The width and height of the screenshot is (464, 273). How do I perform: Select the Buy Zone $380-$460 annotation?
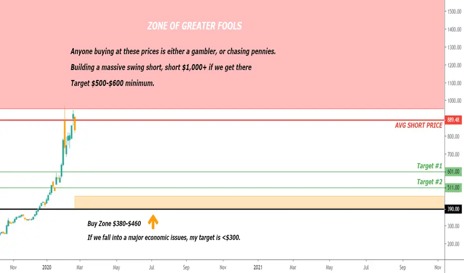point(114,224)
